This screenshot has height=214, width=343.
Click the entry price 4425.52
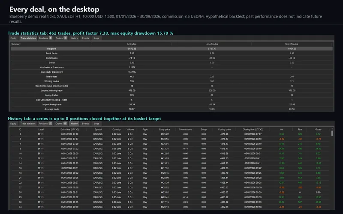pos(165,187)
